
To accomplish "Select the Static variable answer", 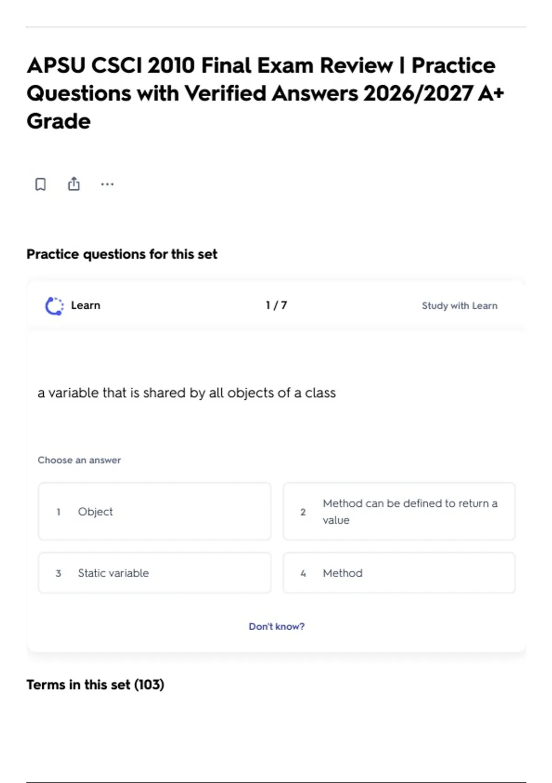I will [155, 573].
